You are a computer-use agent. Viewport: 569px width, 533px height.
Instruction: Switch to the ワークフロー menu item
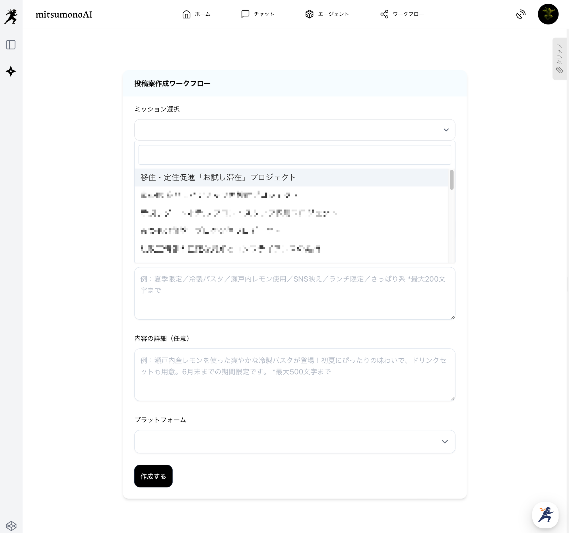point(402,14)
